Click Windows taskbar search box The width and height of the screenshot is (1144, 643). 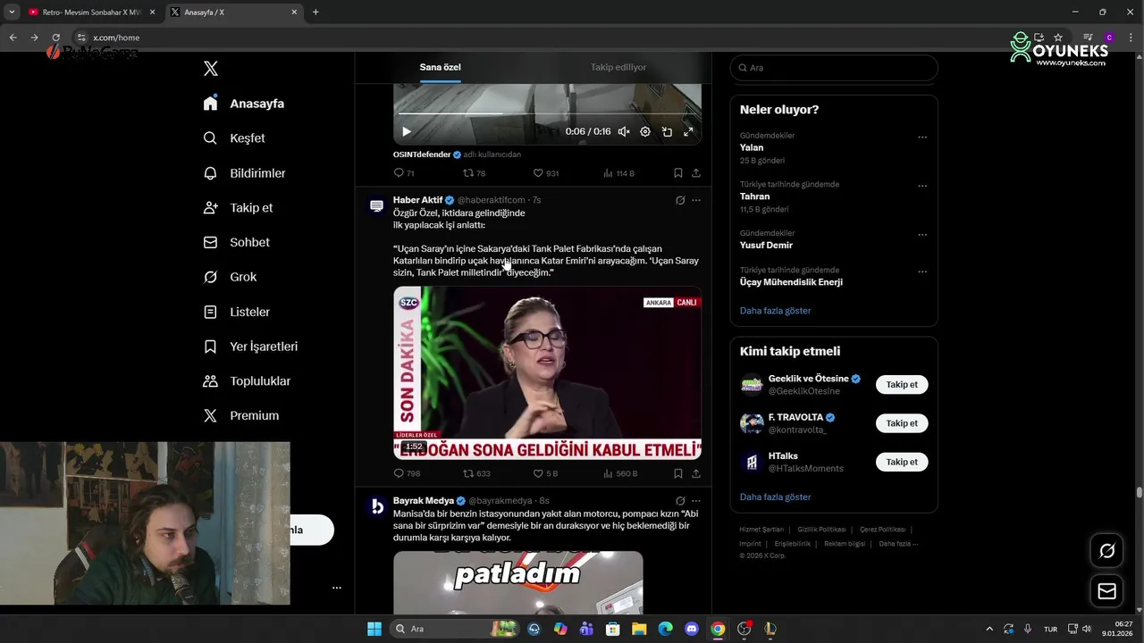(x=456, y=629)
